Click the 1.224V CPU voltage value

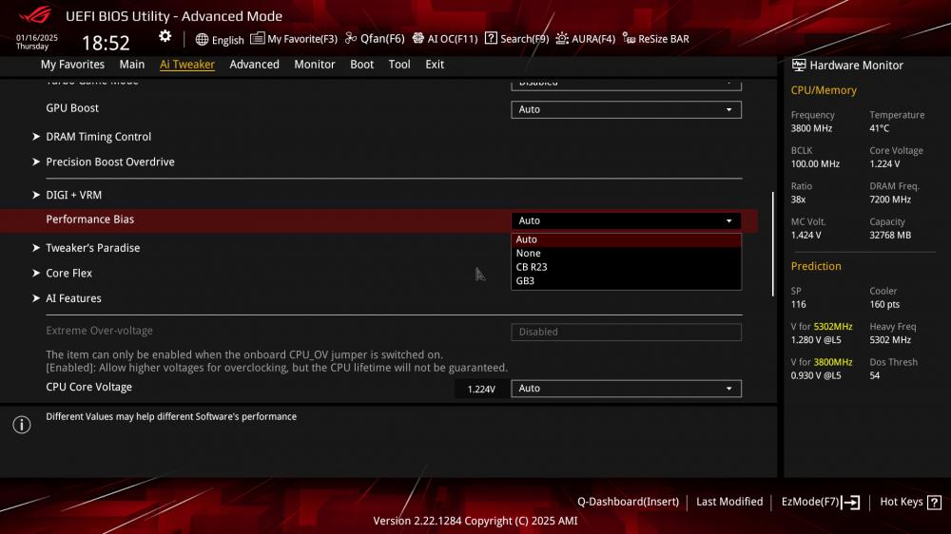click(x=481, y=390)
